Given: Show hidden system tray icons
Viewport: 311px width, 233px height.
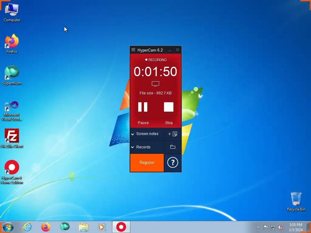Looking at the screenshot, I should [258, 228].
